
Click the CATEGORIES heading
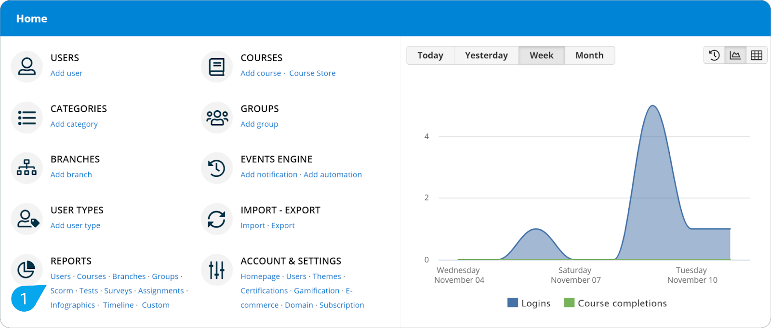[79, 109]
